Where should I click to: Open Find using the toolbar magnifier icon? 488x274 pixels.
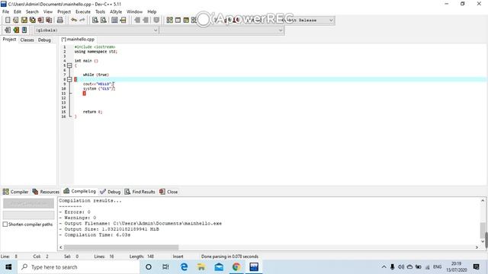point(95,20)
